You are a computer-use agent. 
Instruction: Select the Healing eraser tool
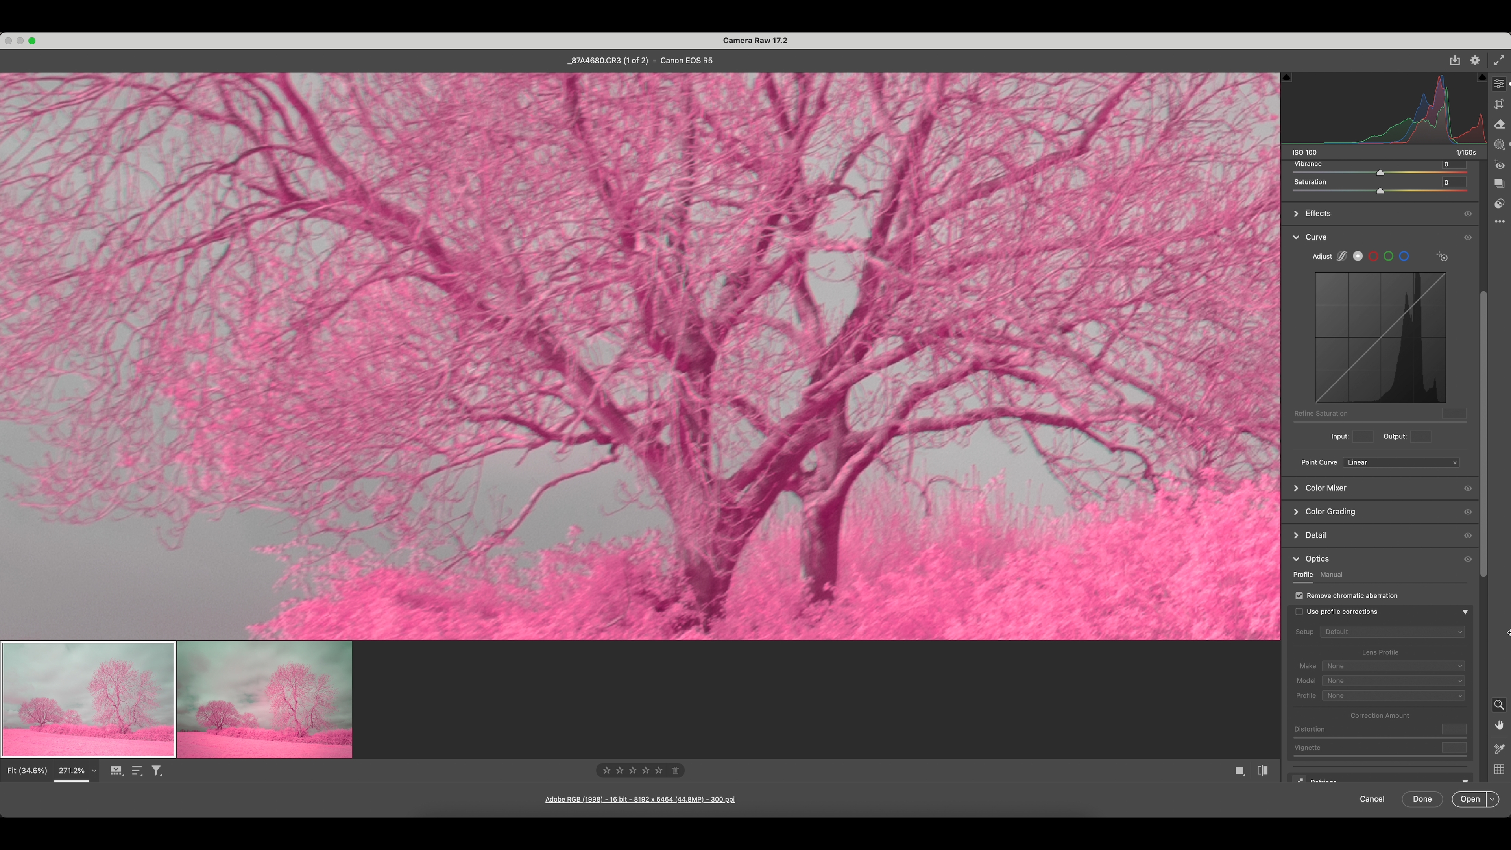click(x=1499, y=124)
